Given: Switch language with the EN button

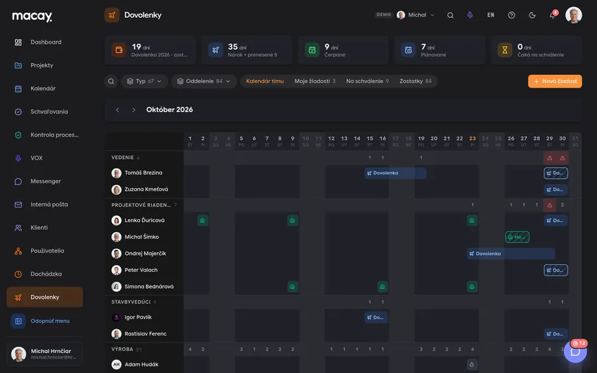Looking at the screenshot, I should (x=491, y=15).
